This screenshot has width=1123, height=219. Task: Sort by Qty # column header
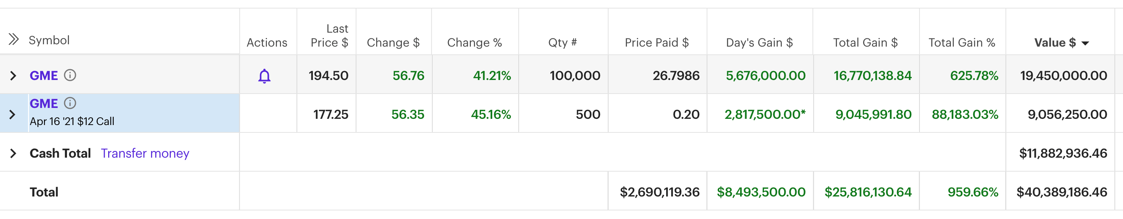pos(562,43)
